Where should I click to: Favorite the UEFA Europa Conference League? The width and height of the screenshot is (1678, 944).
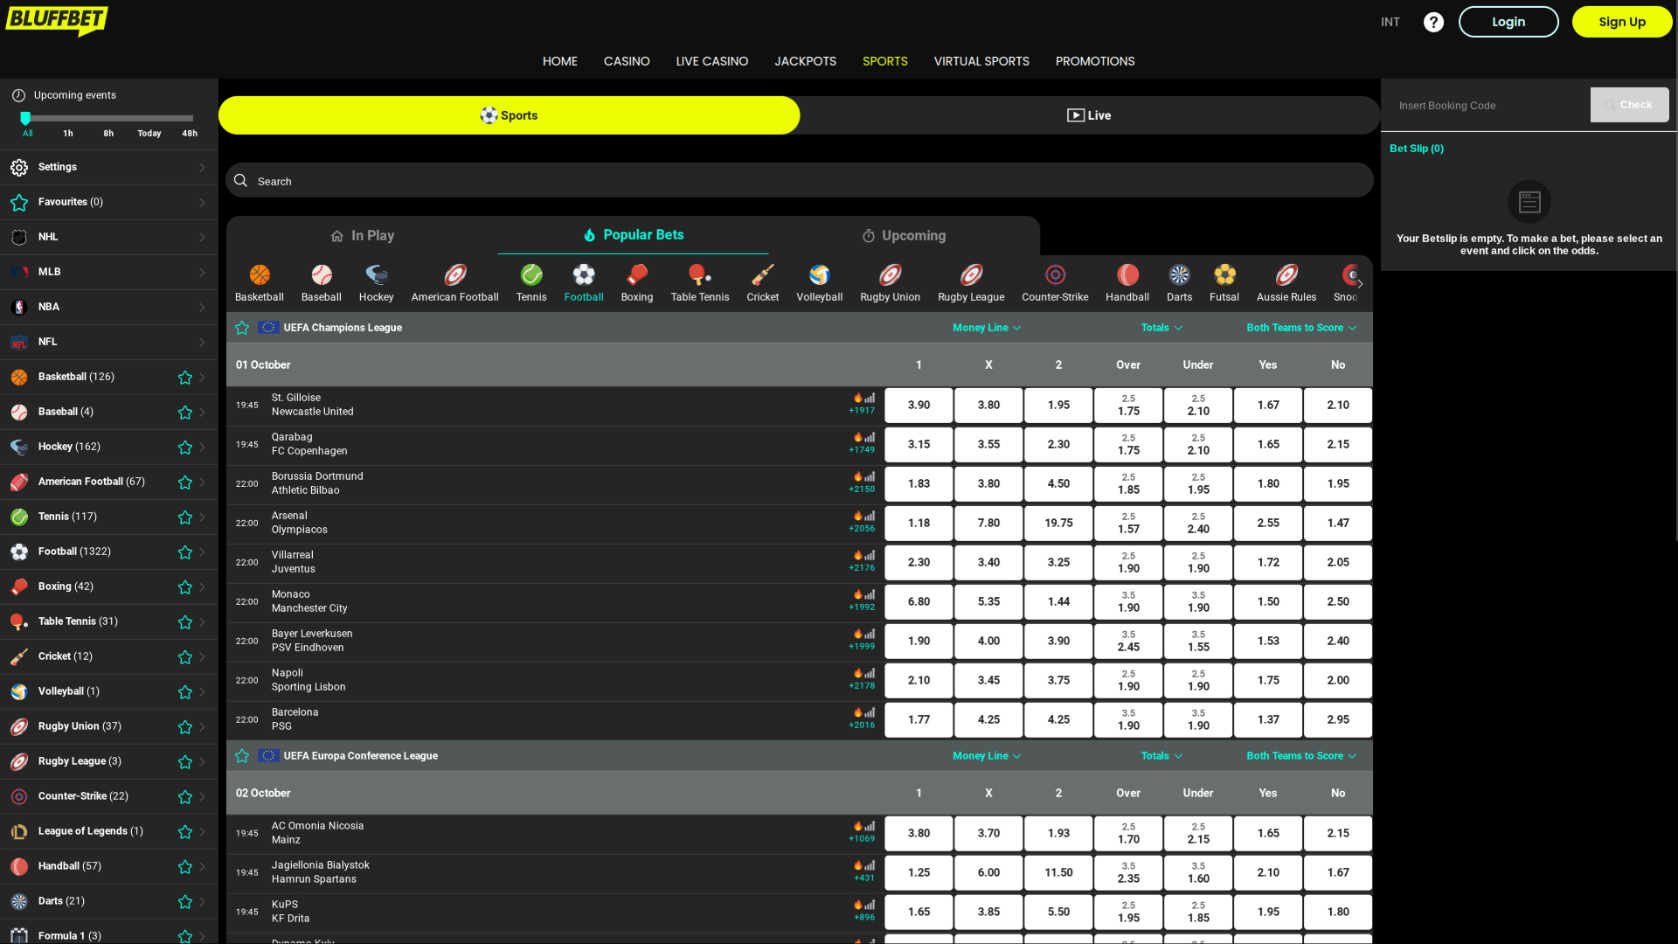pos(242,755)
